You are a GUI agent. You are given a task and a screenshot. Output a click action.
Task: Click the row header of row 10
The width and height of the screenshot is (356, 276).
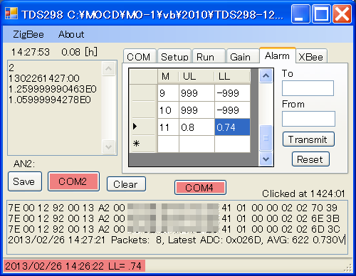click(x=143, y=110)
